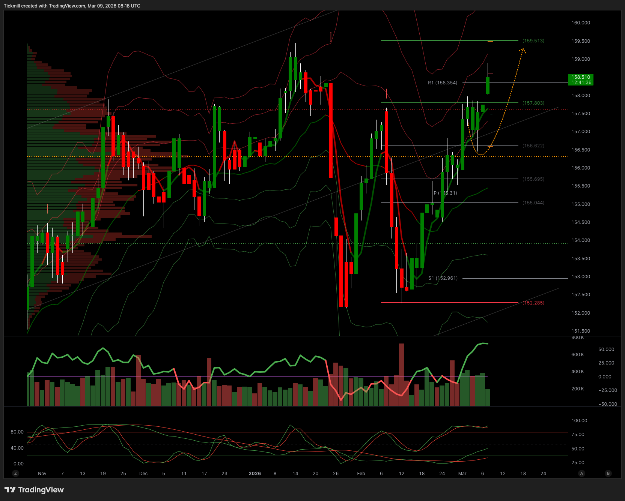Click the 80.00 level on stochastic panel
Viewport: 625px width, 501px height.
click(17, 432)
